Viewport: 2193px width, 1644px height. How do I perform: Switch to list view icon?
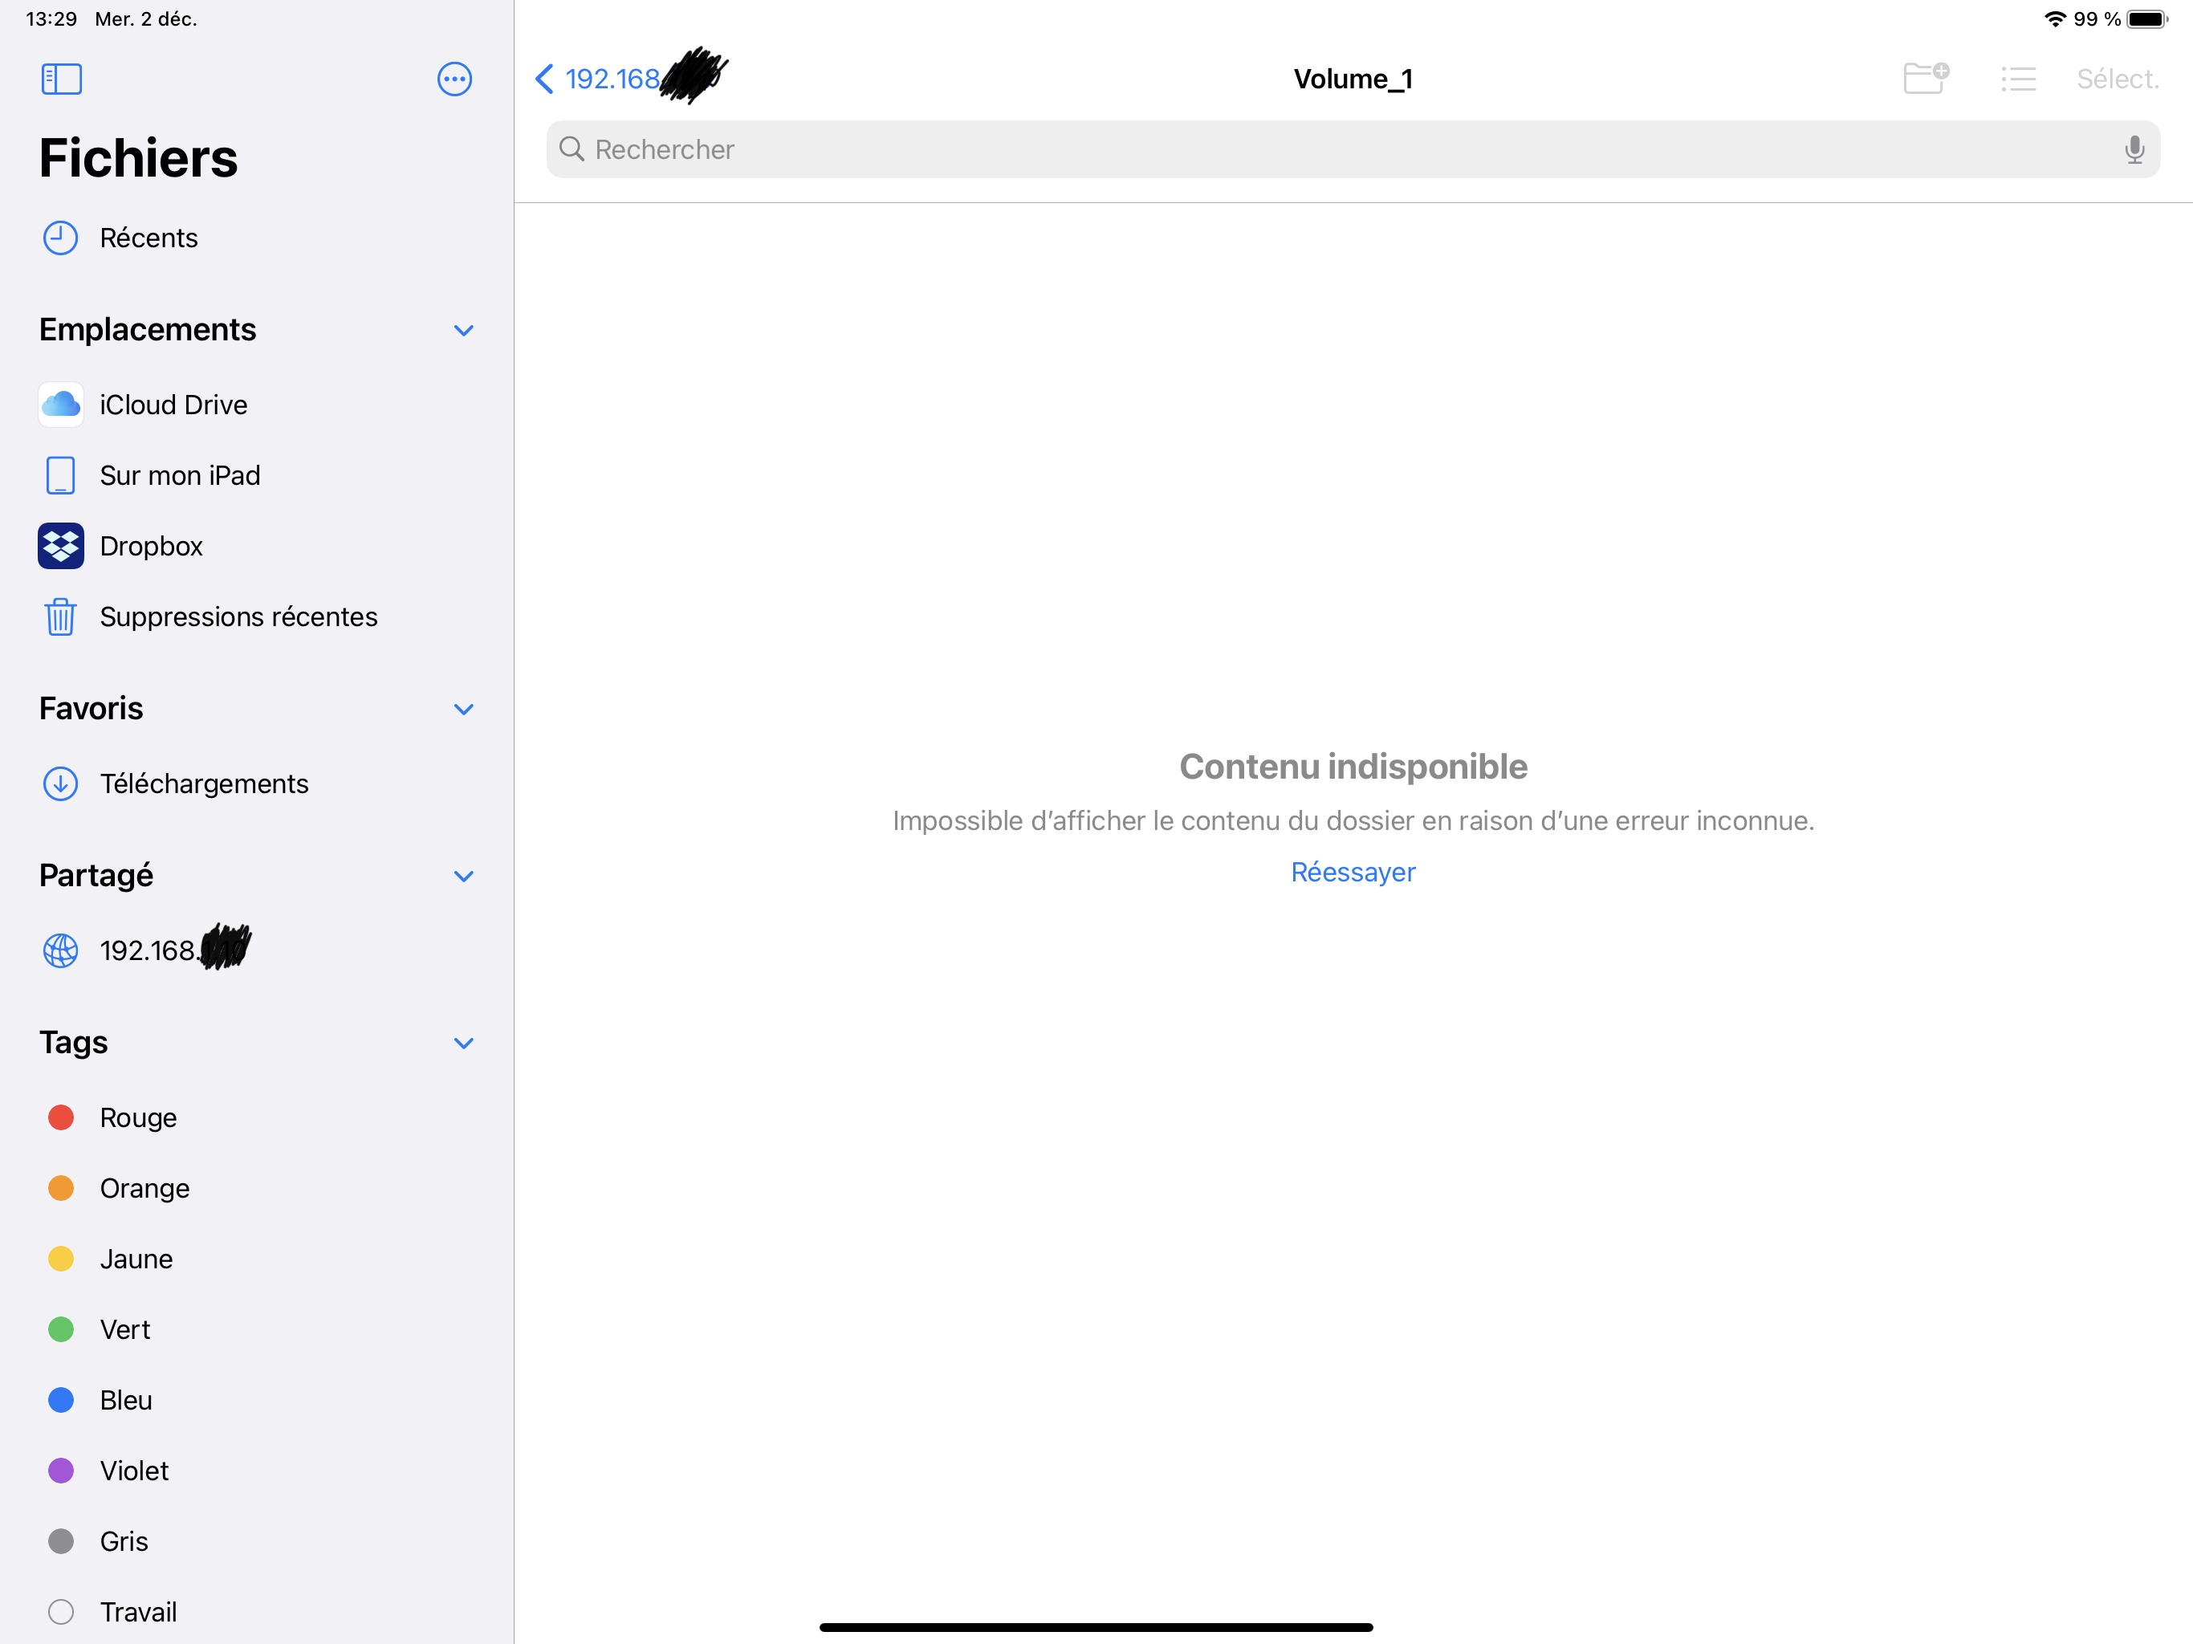[x=2017, y=79]
